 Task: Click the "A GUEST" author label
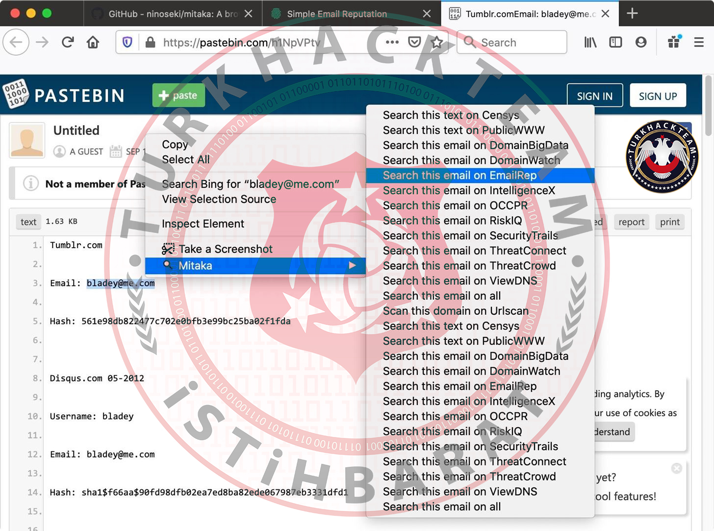pyautogui.click(x=86, y=152)
